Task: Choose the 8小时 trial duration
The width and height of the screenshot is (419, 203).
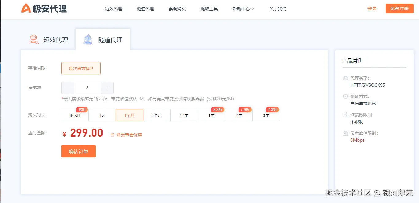Action: tap(75, 115)
